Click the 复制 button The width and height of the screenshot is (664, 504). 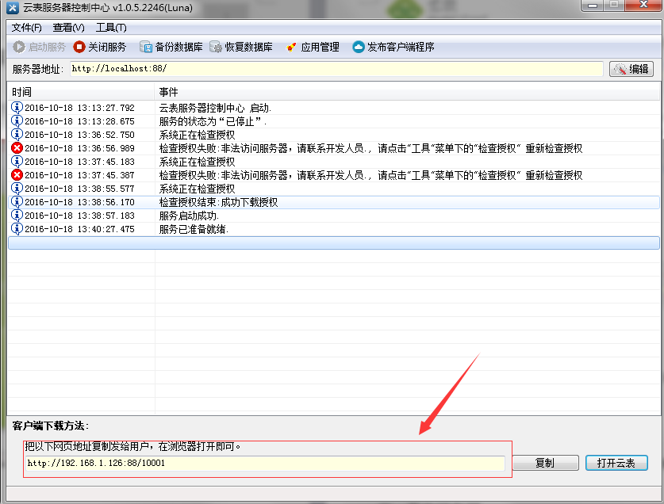(545, 463)
